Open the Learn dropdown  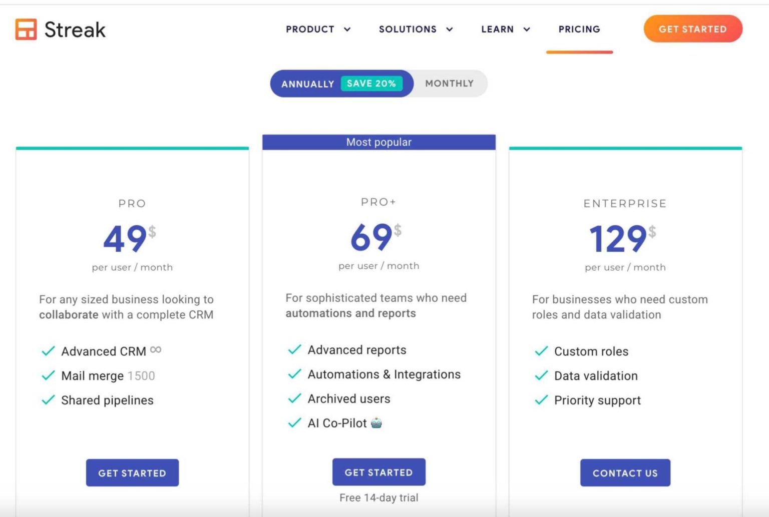(505, 29)
